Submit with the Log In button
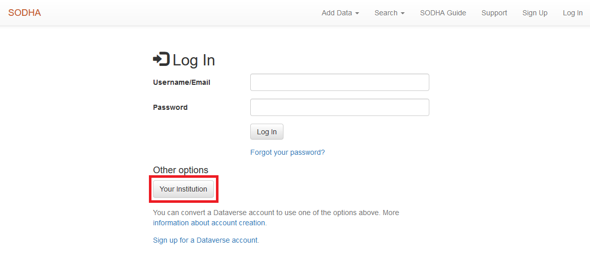This screenshot has width=590, height=258. pos(267,132)
